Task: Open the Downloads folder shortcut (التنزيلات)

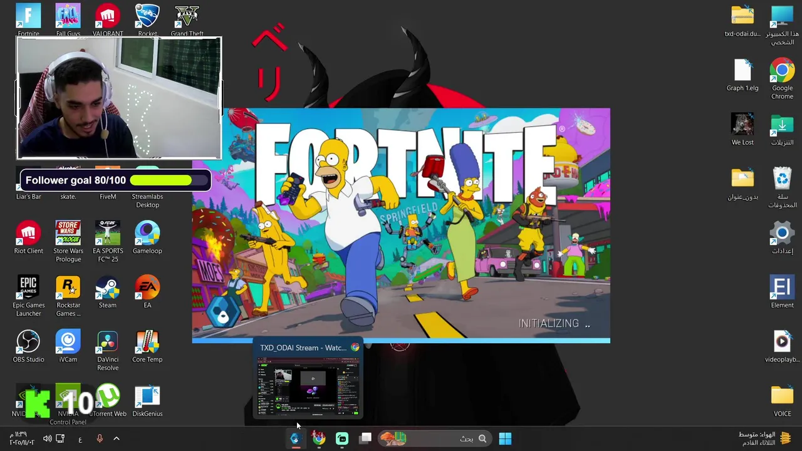Action: click(782, 129)
